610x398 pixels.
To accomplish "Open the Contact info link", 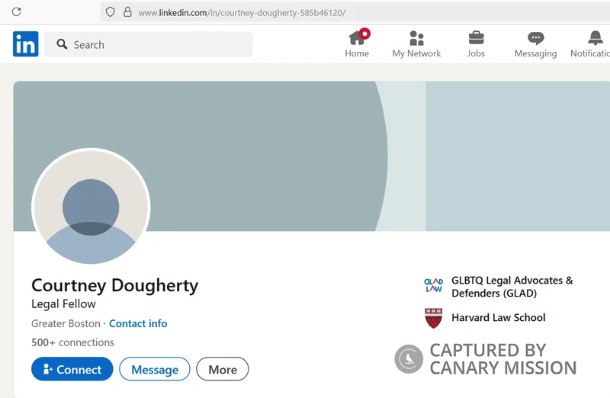I will pyautogui.click(x=138, y=323).
